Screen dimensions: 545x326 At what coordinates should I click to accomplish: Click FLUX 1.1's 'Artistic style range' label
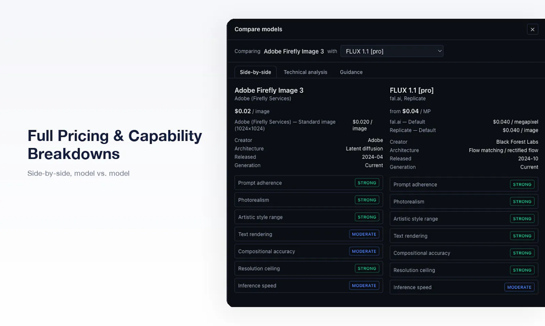pyautogui.click(x=416, y=219)
